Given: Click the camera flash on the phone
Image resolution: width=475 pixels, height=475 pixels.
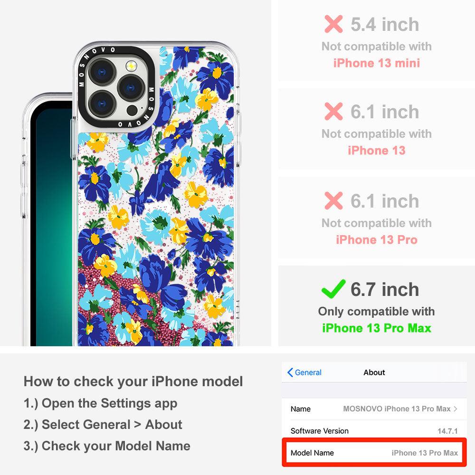Looking at the screenshot, I should pos(131,66).
